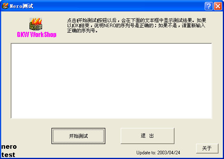Click the bold "nero" label at bottom-left

pos(9,147)
